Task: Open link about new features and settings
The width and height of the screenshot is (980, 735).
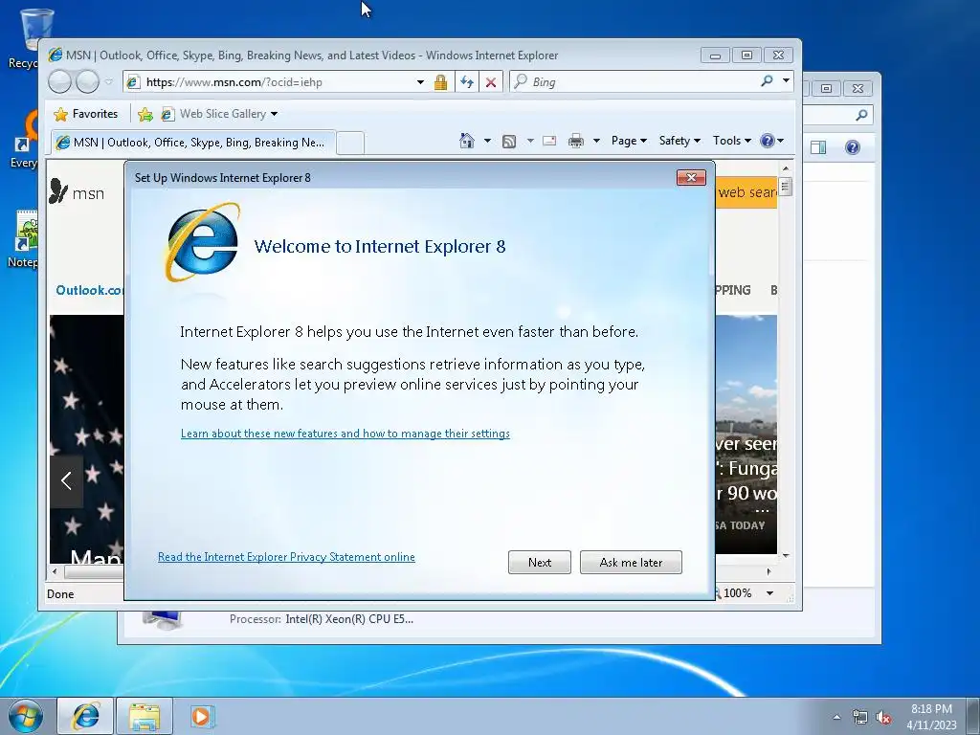Action: [x=345, y=434]
